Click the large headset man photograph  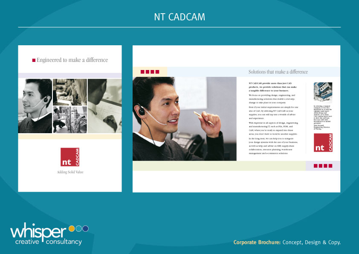pos(185,119)
